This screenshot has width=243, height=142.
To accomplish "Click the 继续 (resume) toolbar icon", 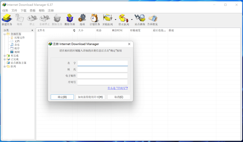I will (19, 20).
